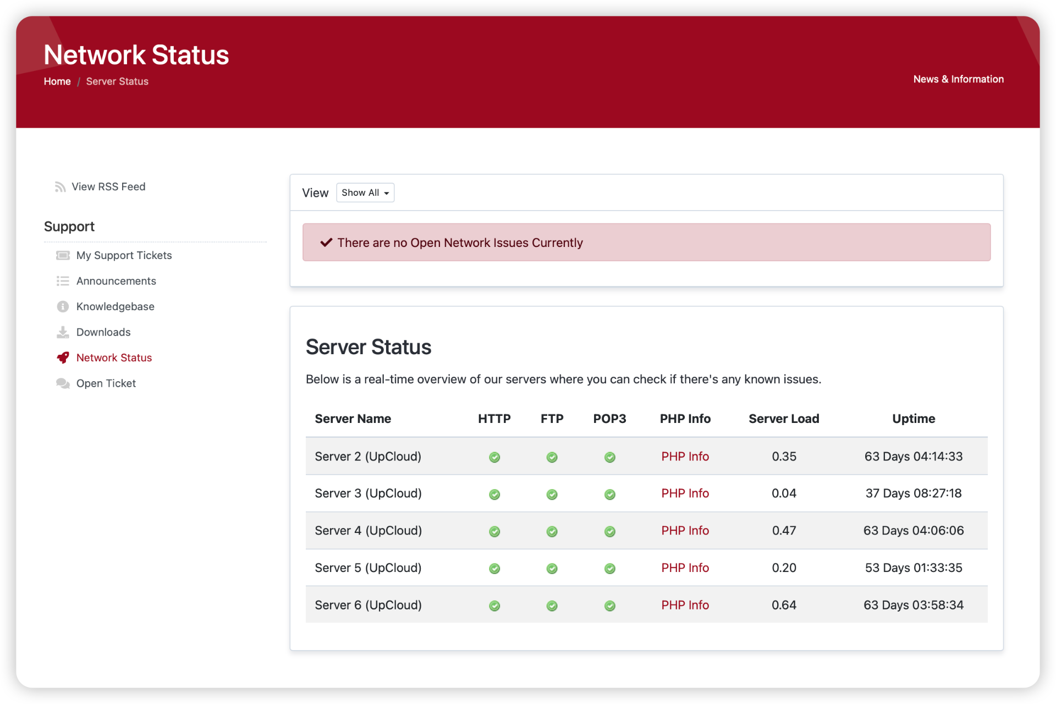This screenshot has height=704, width=1056.
Task: Click the My Support Tickets envelope icon
Action: [63, 255]
